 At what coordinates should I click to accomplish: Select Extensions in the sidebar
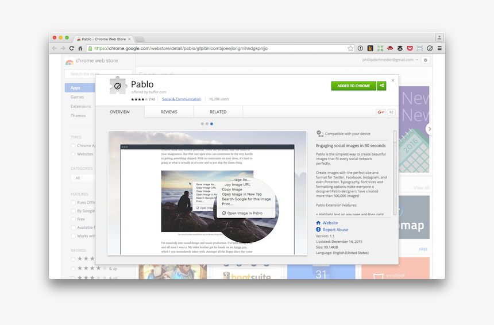pos(80,106)
